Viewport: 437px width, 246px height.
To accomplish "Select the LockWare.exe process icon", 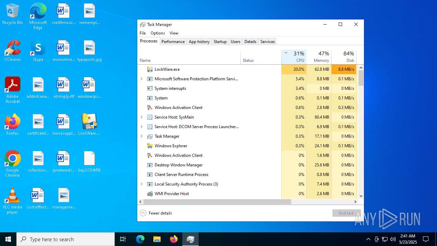I will 150,69.
